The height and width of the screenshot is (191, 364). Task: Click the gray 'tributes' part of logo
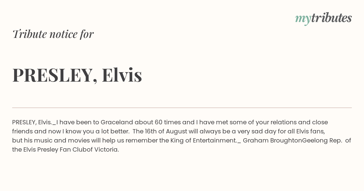[x=332, y=18]
